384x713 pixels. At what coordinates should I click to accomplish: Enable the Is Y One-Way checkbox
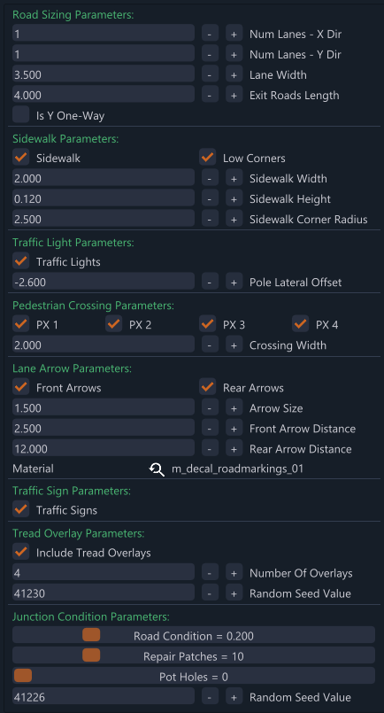point(21,114)
